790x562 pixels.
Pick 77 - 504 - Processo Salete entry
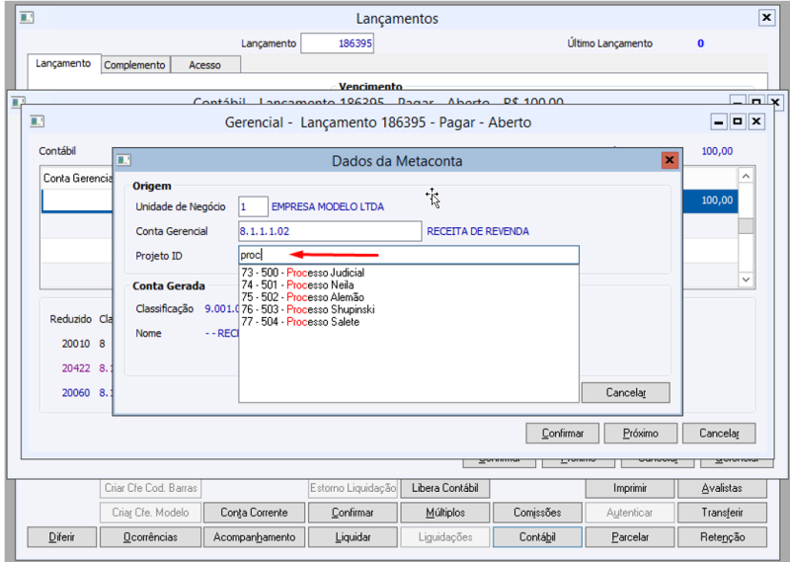click(x=300, y=322)
